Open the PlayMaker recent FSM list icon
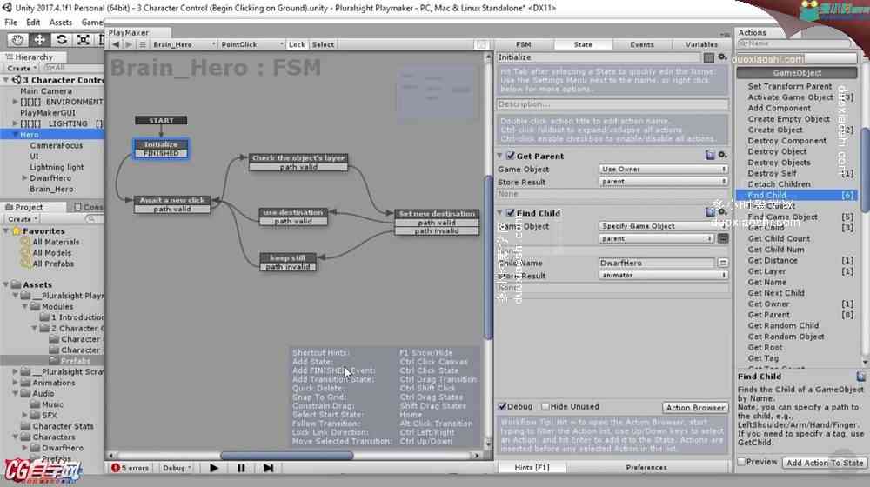 [x=143, y=44]
